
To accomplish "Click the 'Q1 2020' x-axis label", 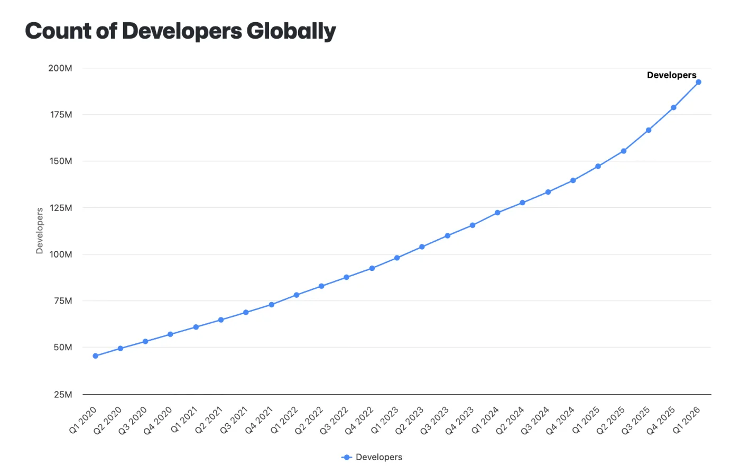I will pyautogui.click(x=84, y=421).
